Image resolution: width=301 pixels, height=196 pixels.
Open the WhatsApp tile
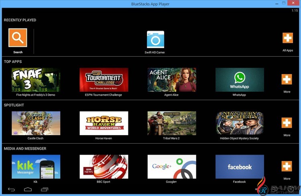pos(240,80)
